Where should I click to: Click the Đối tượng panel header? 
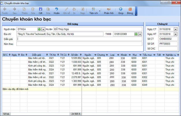[73, 24]
